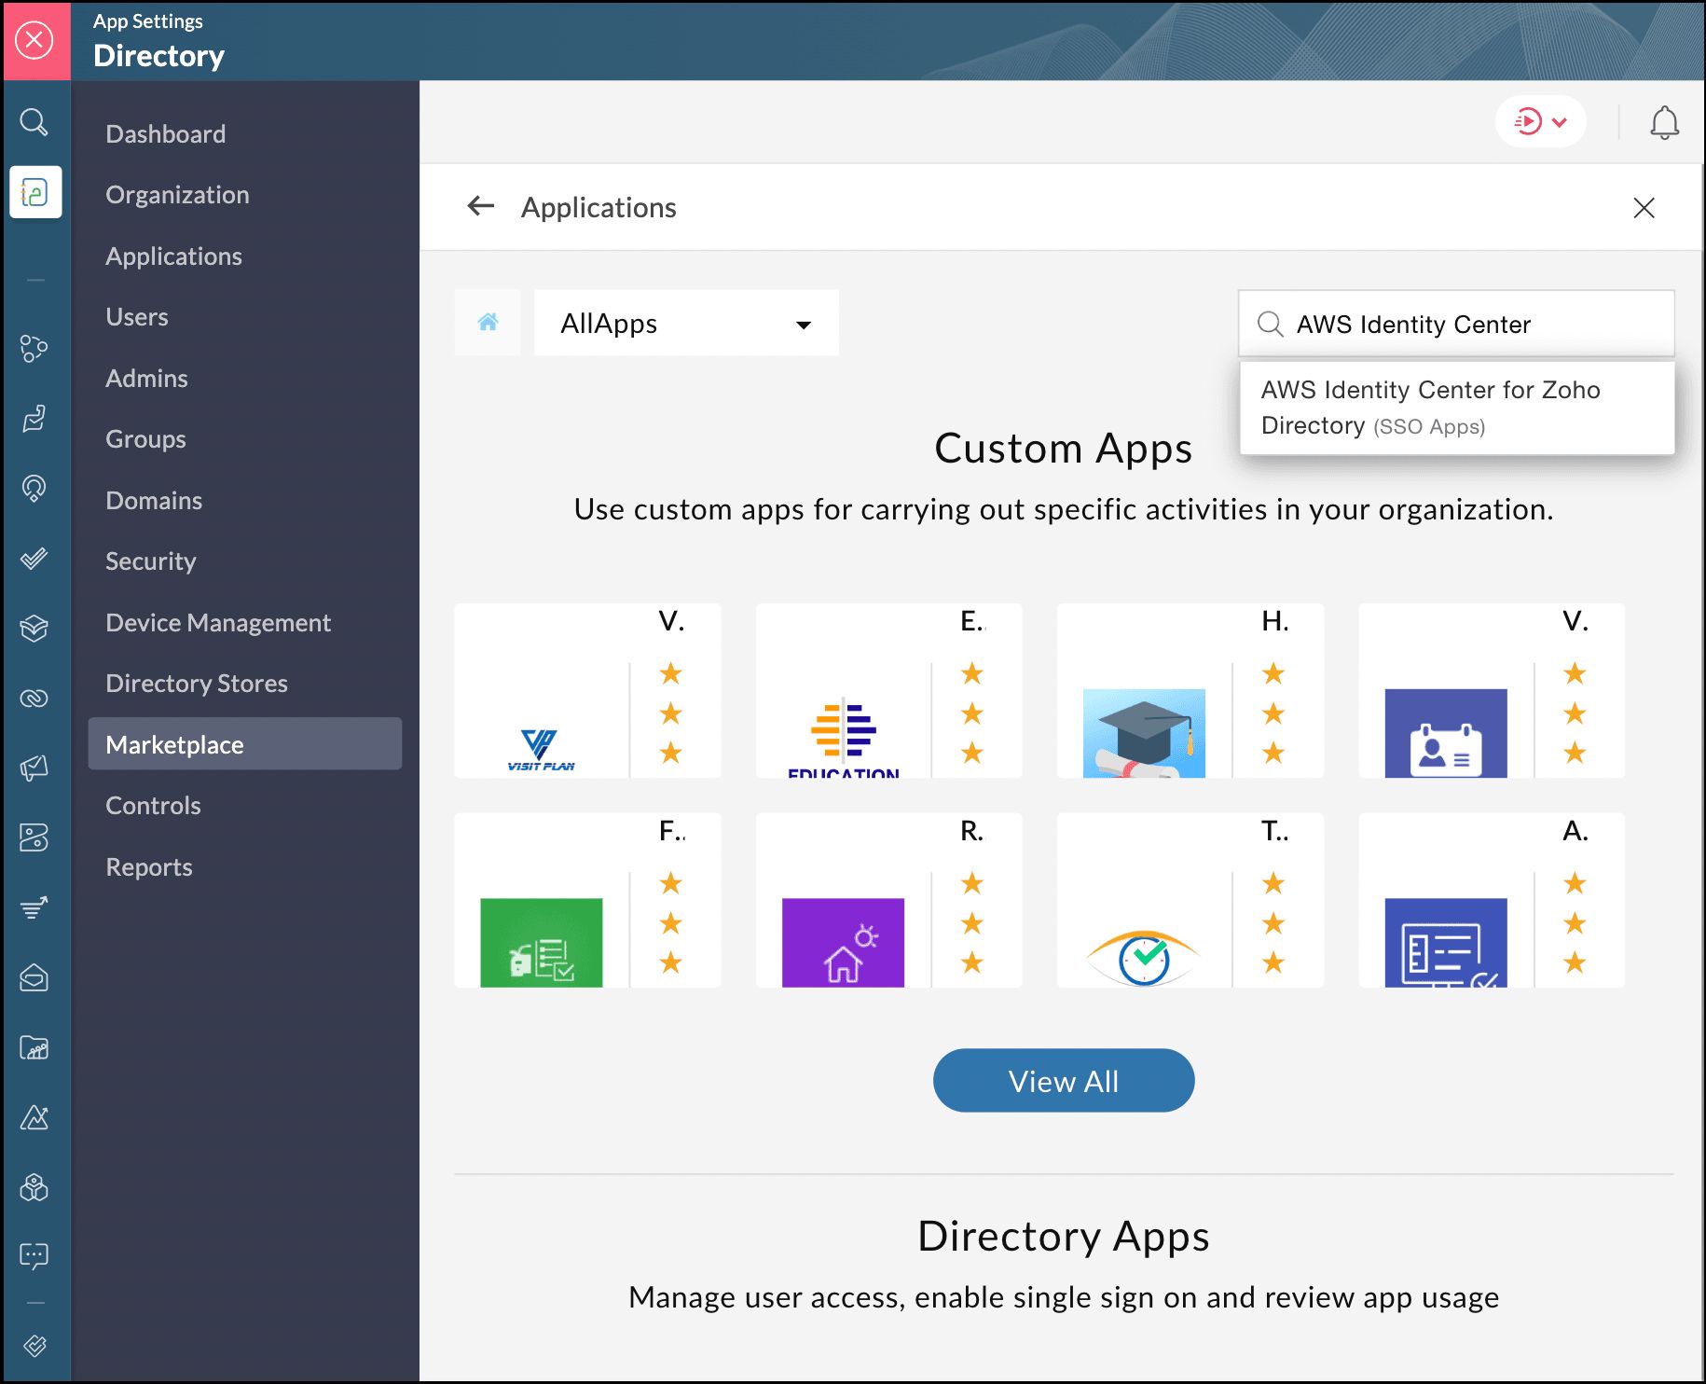
Task: Open the Domains section
Action: (154, 501)
